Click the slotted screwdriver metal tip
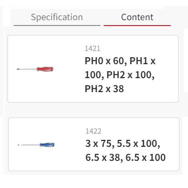The height and width of the screenshot is (188, 188). (x=19, y=145)
